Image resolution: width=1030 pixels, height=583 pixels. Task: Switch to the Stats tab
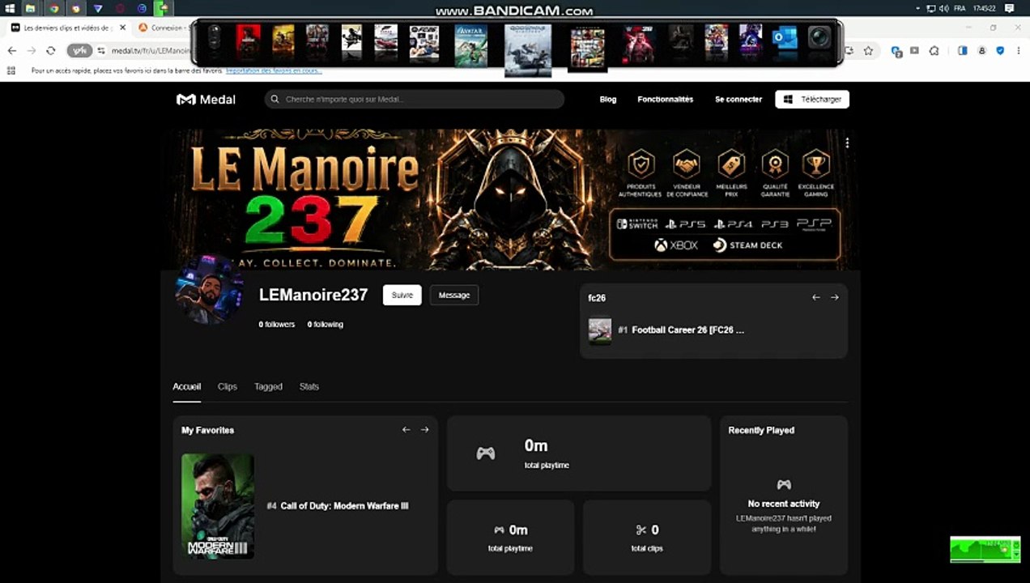click(x=309, y=387)
